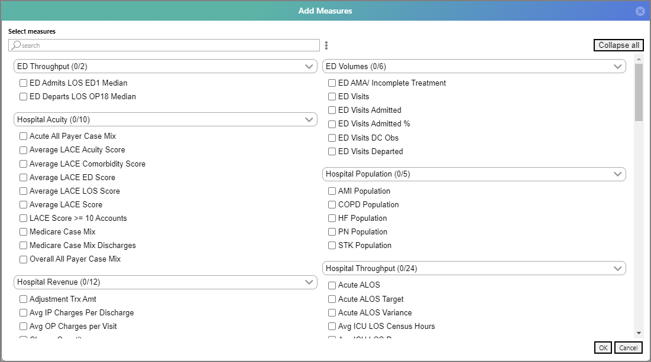The image size is (651, 362).
Task: Select Medicare Case Mix measure
Action: point(23,231)
